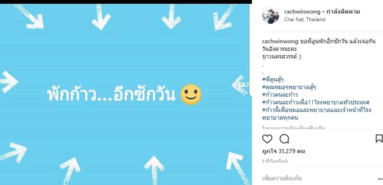Open hashtag #พี่ตูนสู้ๆ
The image size is (383, 185).
pos(273,79)
